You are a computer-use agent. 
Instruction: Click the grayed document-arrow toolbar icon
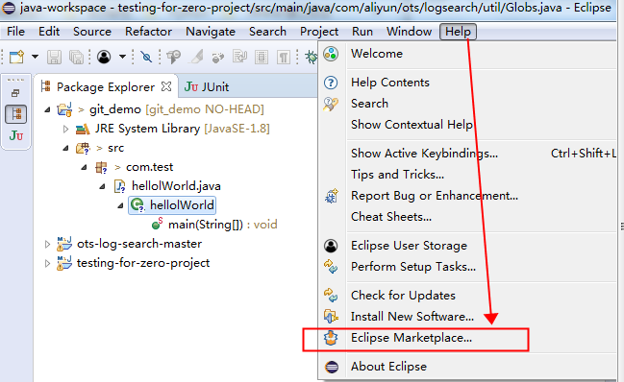tap(240, 58)
